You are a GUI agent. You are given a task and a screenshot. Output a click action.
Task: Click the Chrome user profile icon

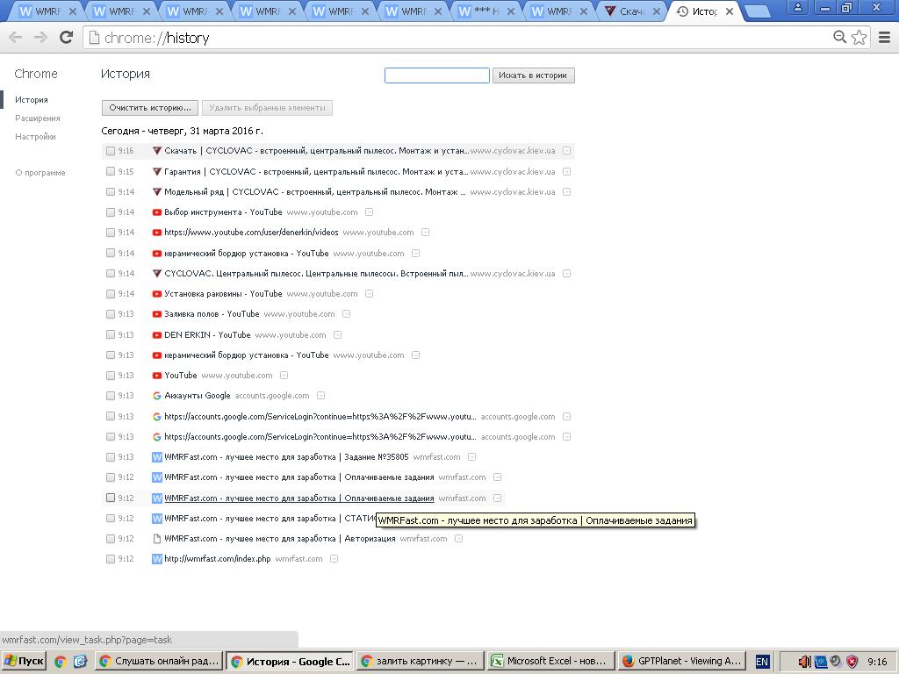[x=797, y=7]
